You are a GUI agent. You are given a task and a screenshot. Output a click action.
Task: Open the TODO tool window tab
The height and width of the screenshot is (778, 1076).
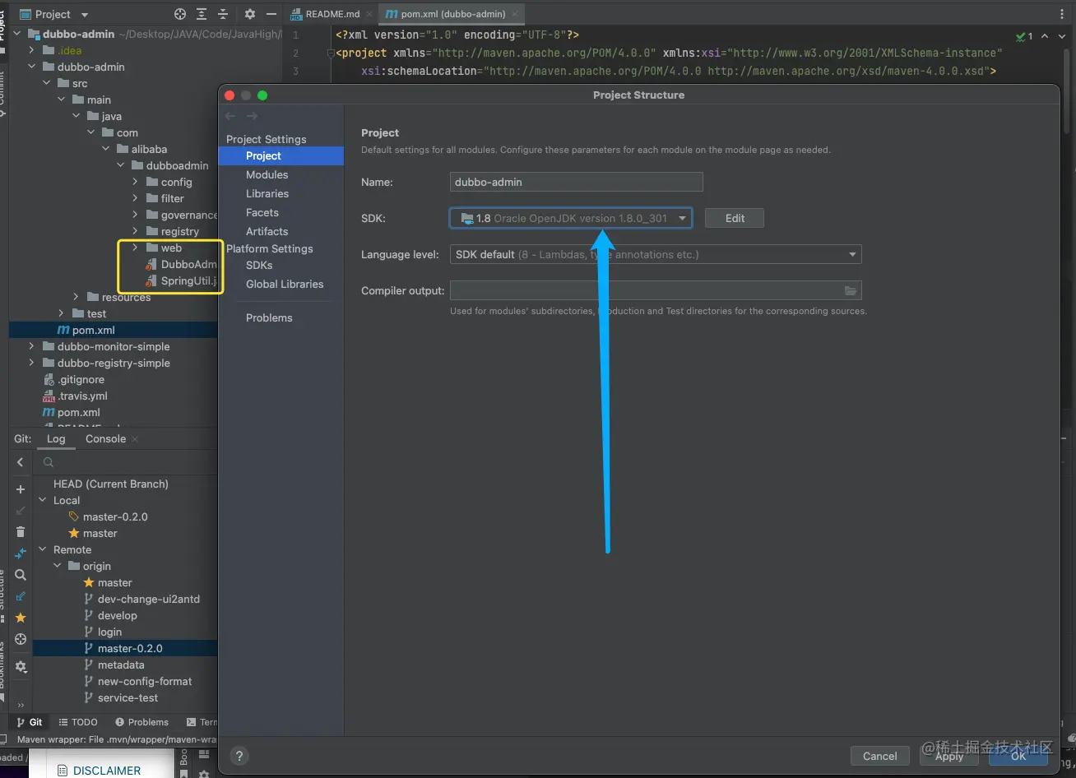78,722
